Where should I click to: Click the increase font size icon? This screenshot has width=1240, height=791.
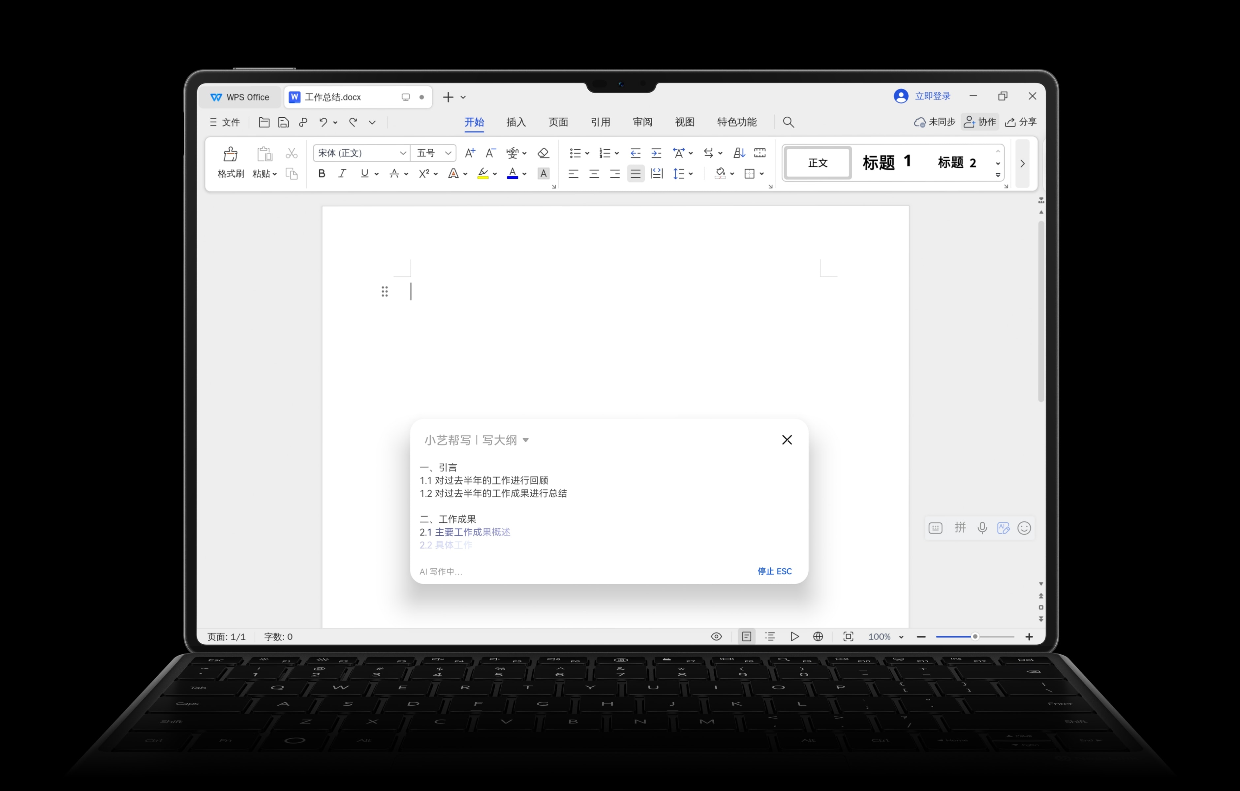coord(470,153)
